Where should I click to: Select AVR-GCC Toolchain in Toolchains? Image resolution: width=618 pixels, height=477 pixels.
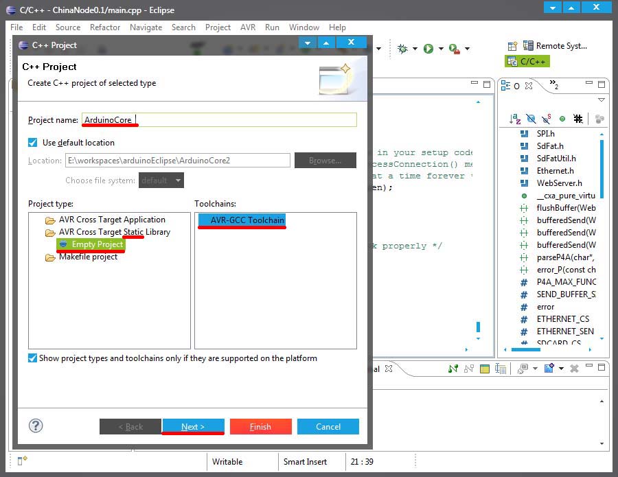(x=242, y=220)
